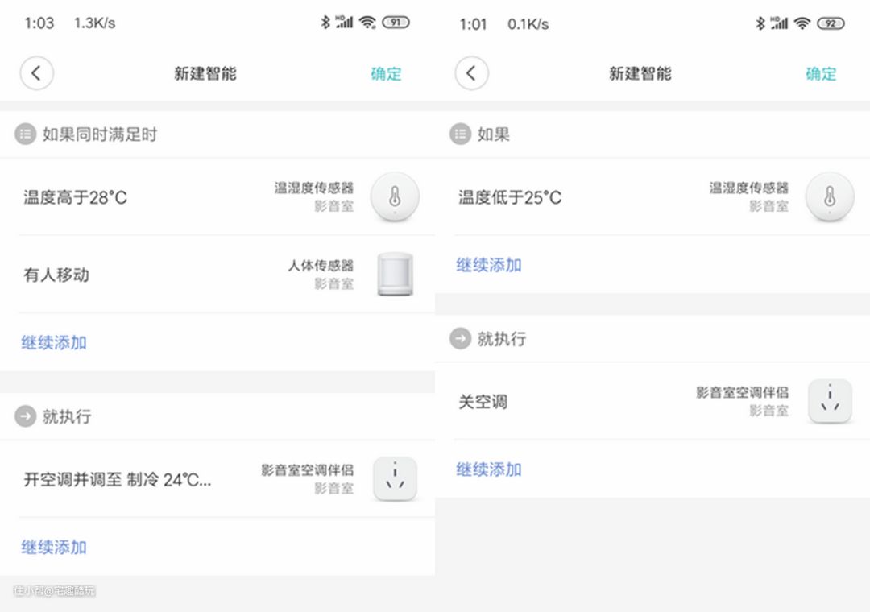
Task: Expand 如果同时满足时 condition mode header
Action: (x=100, y=134)
